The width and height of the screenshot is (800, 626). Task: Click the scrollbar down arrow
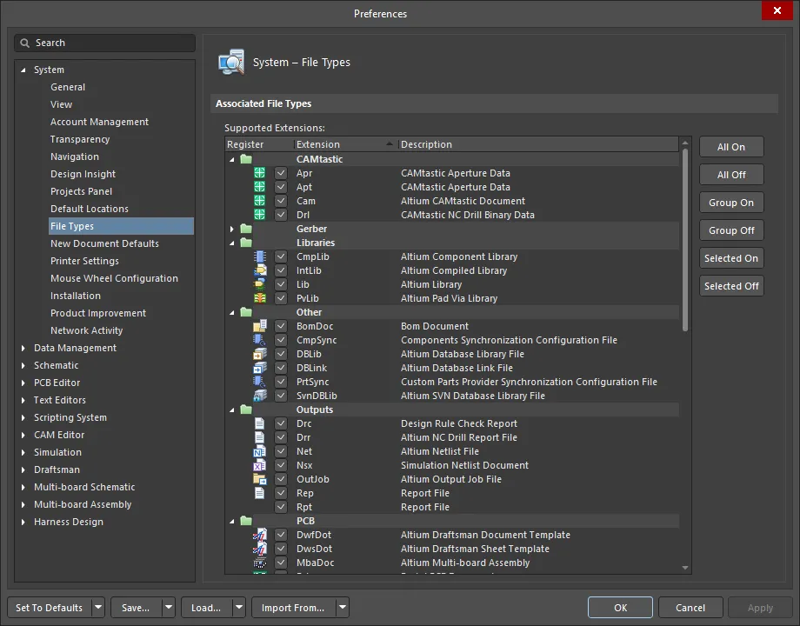685,568
